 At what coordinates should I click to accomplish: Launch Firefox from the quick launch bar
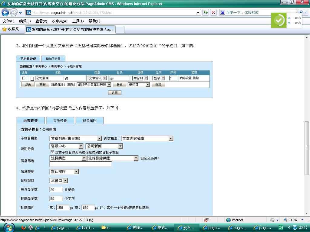[24, 227]
